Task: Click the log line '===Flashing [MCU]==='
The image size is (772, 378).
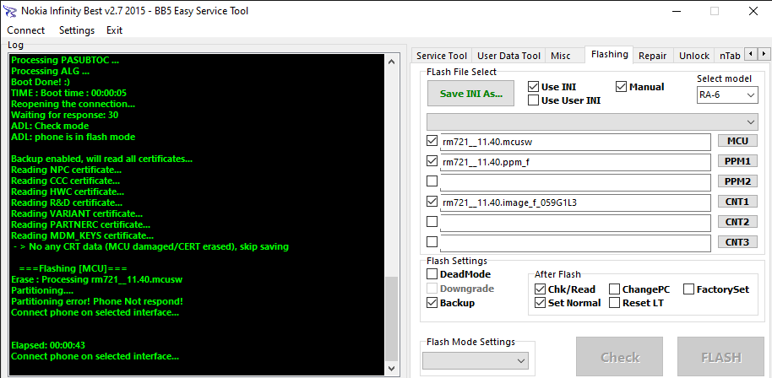Action: (73, 268)
